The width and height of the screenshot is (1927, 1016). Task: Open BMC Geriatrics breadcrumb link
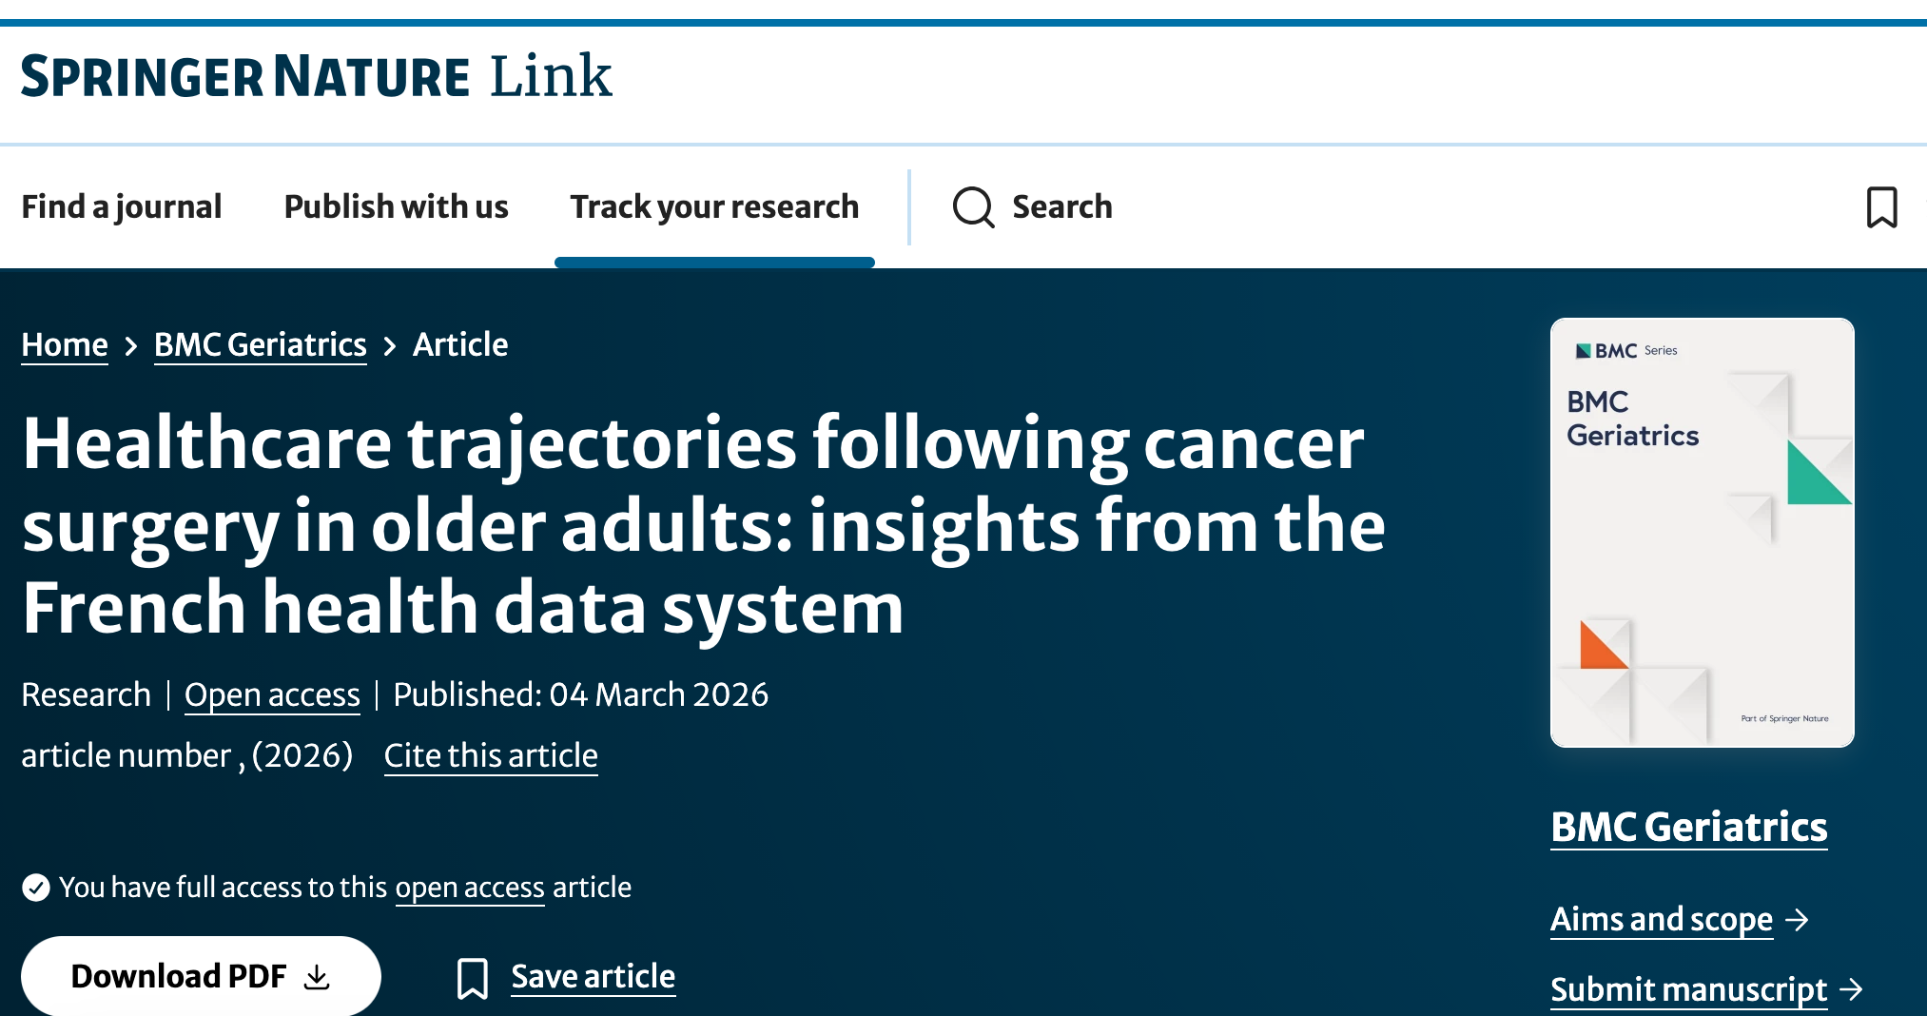(x=261, y=344)
